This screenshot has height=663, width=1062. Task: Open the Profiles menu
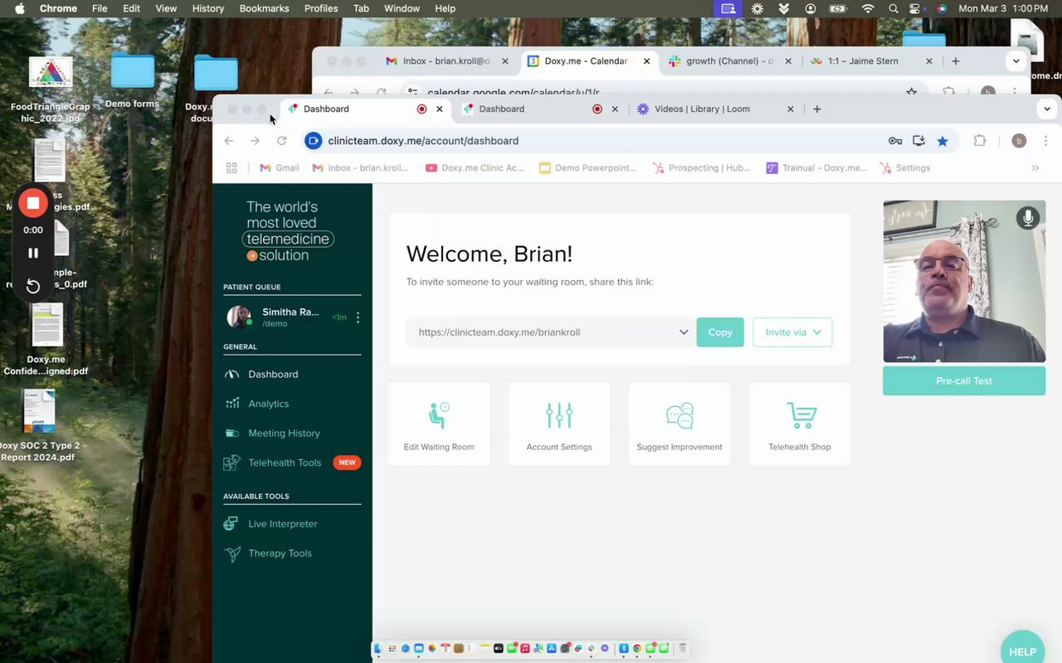tap(321, 8)
